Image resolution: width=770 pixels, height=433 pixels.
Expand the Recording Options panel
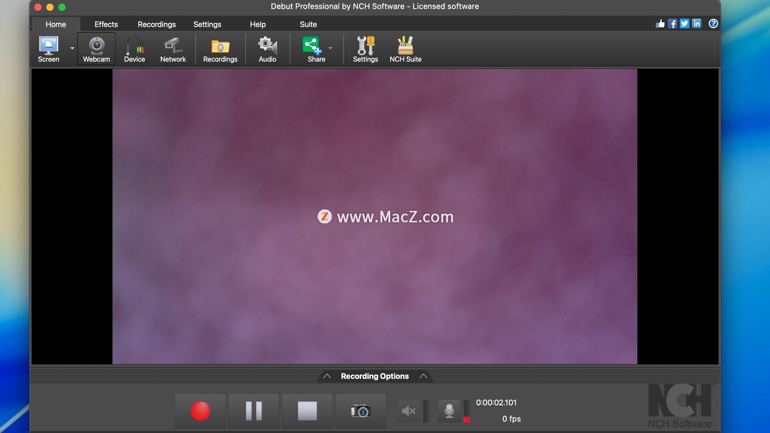[375, 376]
